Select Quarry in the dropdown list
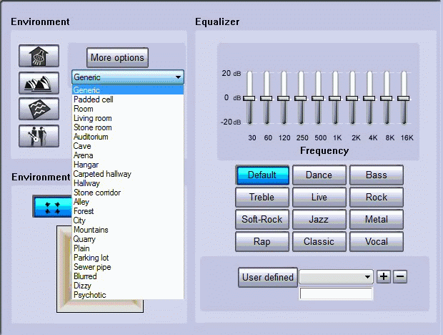 [128, 239]
